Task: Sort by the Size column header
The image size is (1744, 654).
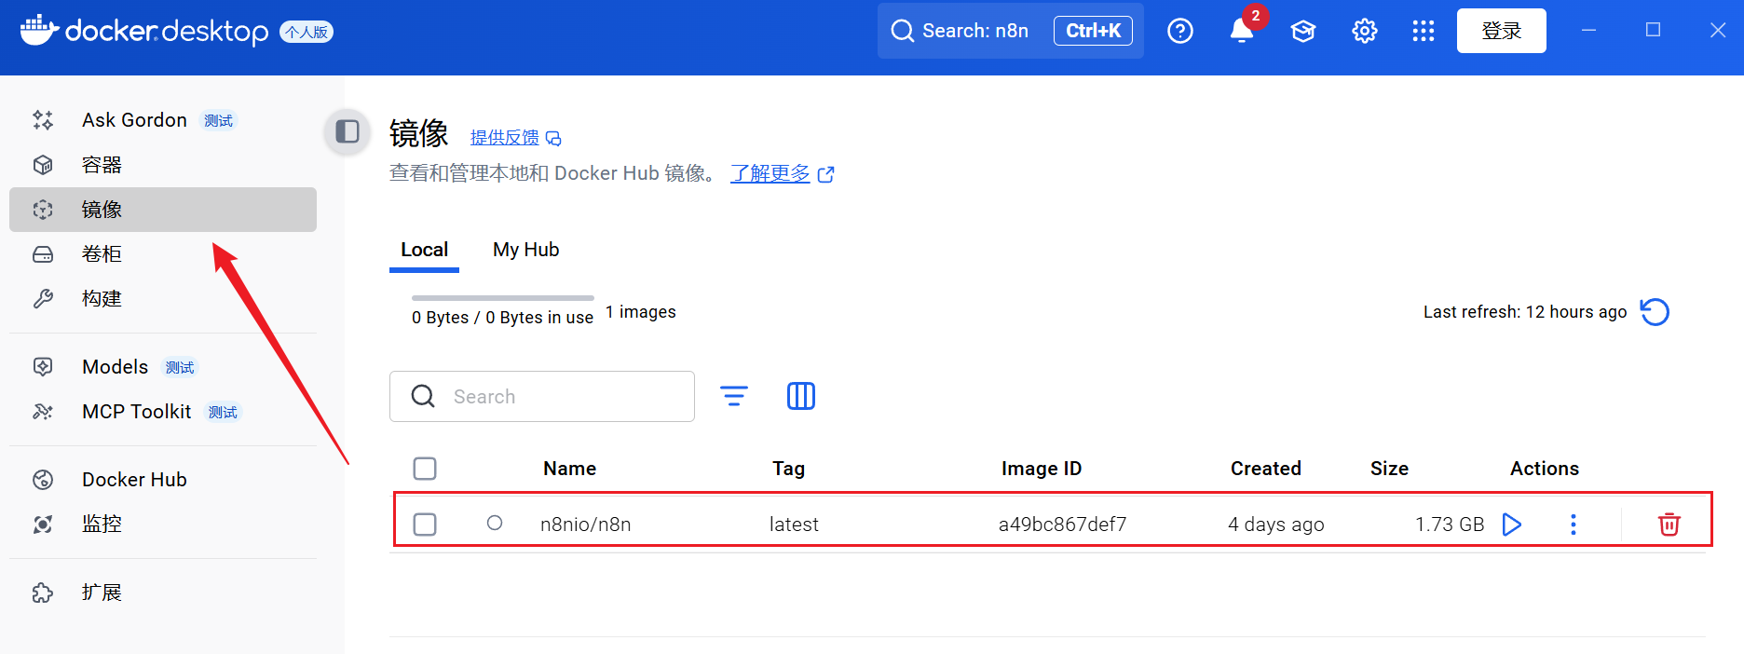Action: (1389, 469)
